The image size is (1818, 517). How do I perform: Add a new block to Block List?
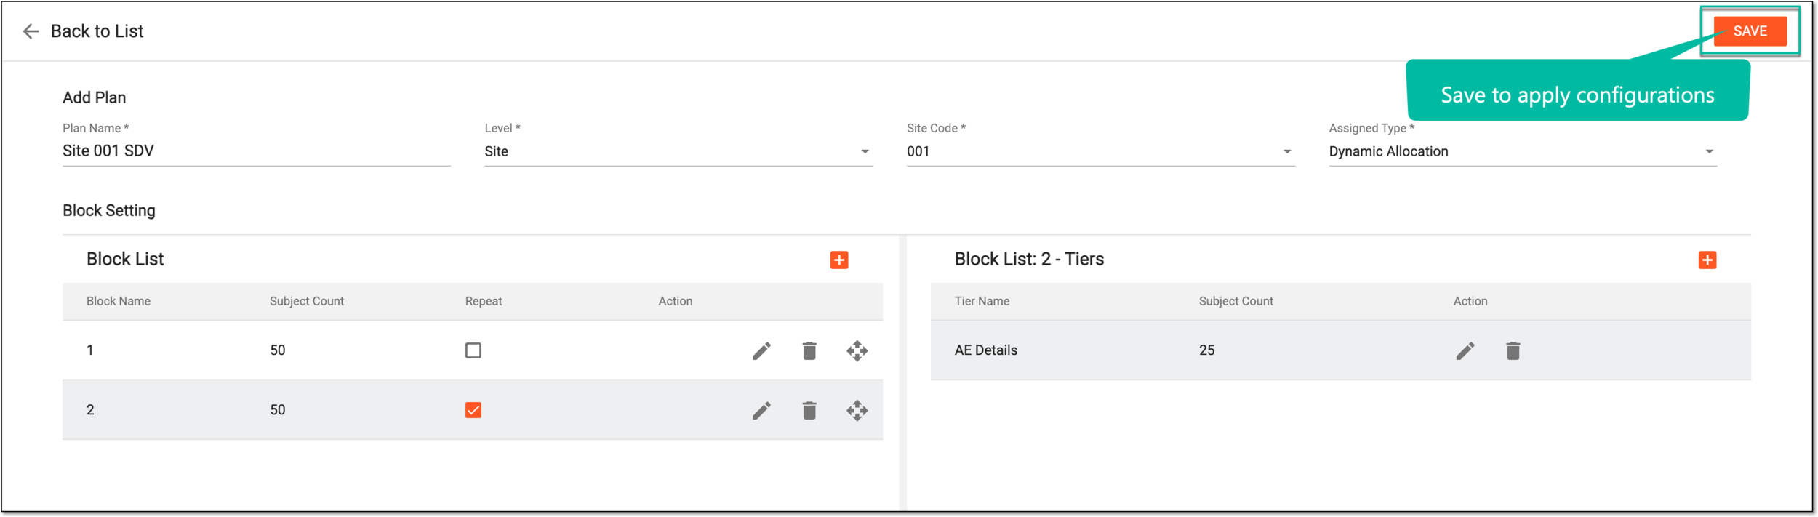point(839,260)
